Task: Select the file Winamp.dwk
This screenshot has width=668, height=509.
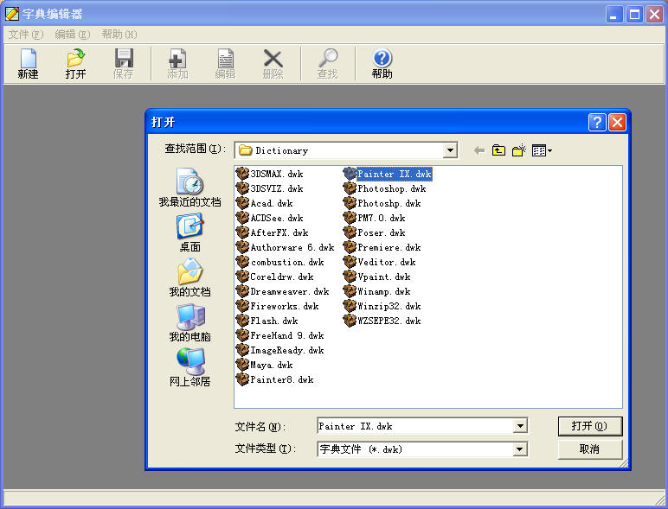Action: (377, 291)
